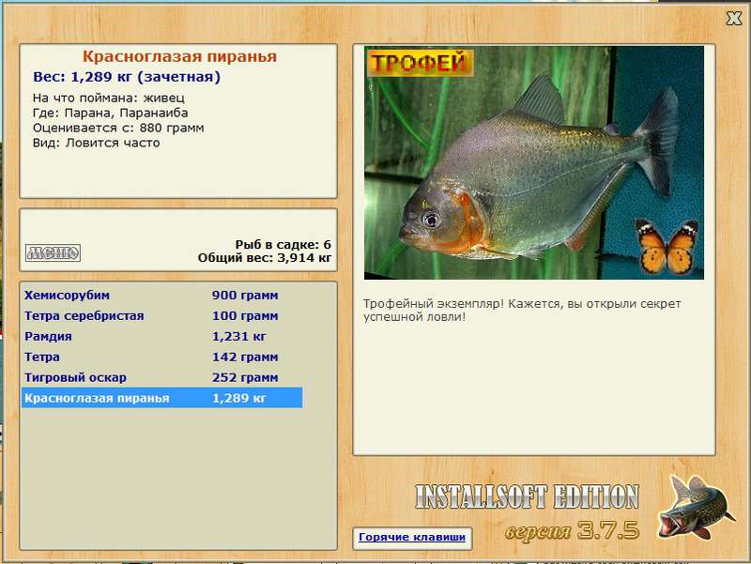Click the trophy description text
The height and width of the screenshot is (564, 751).
(x=522, y=311)
